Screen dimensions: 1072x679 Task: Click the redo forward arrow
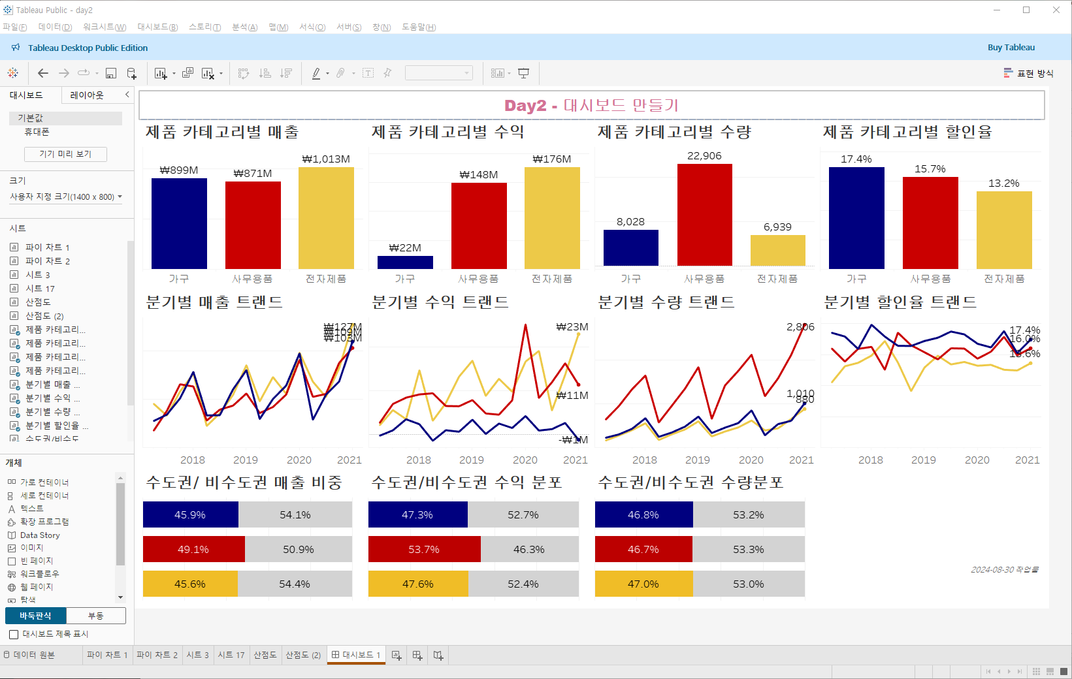(64, 73)
